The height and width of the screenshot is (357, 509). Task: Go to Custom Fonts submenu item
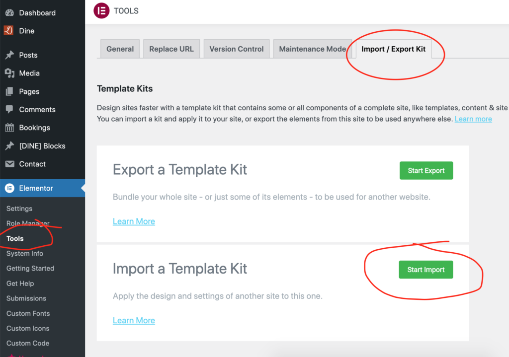[28, 313]
